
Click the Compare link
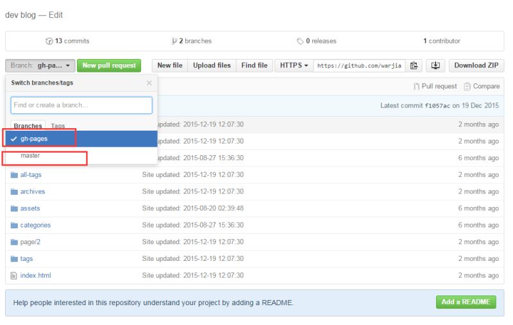click(x=482, y=86)
